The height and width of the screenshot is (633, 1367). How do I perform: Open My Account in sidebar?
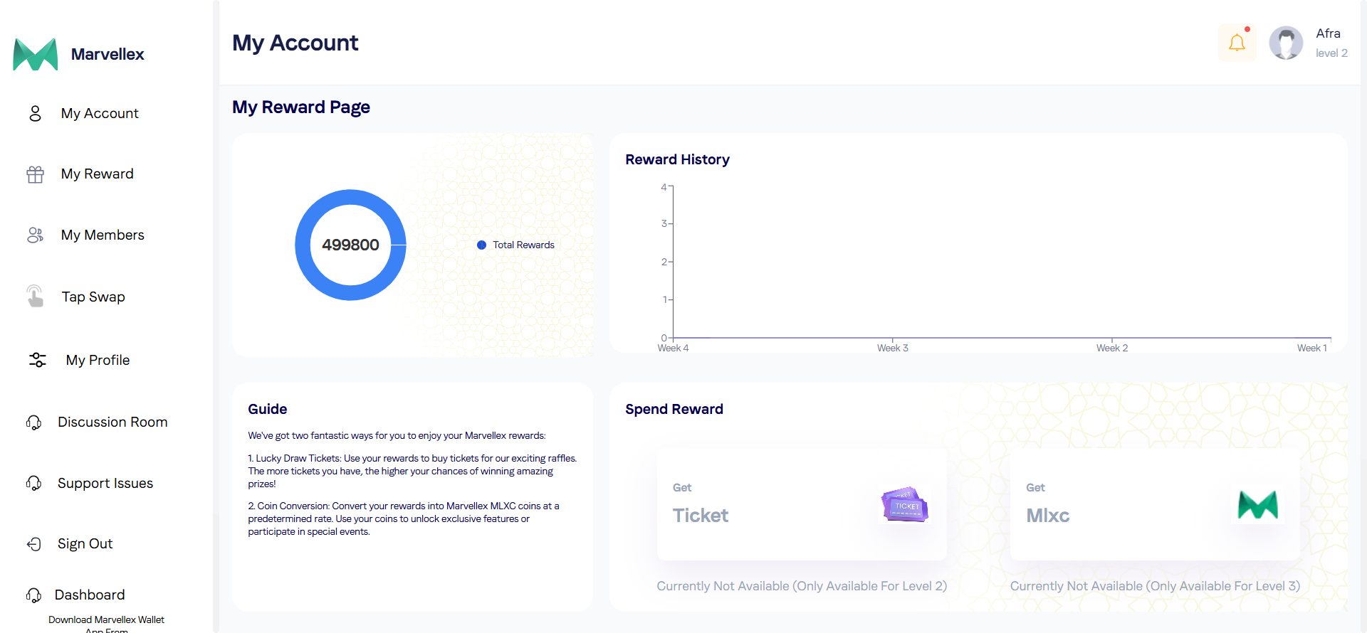100,114
